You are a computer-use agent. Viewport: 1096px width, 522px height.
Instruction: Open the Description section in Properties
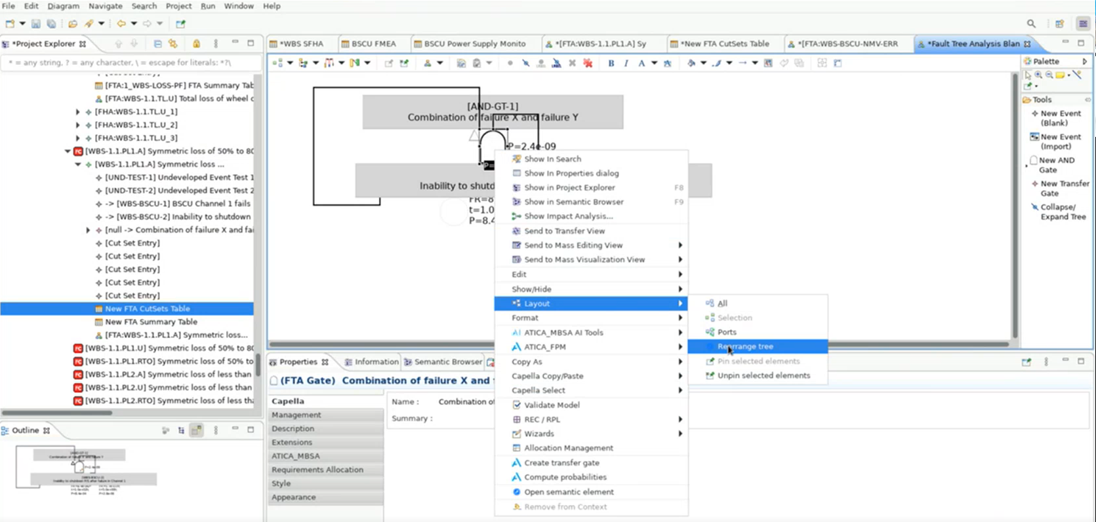(x=326, y=428)
